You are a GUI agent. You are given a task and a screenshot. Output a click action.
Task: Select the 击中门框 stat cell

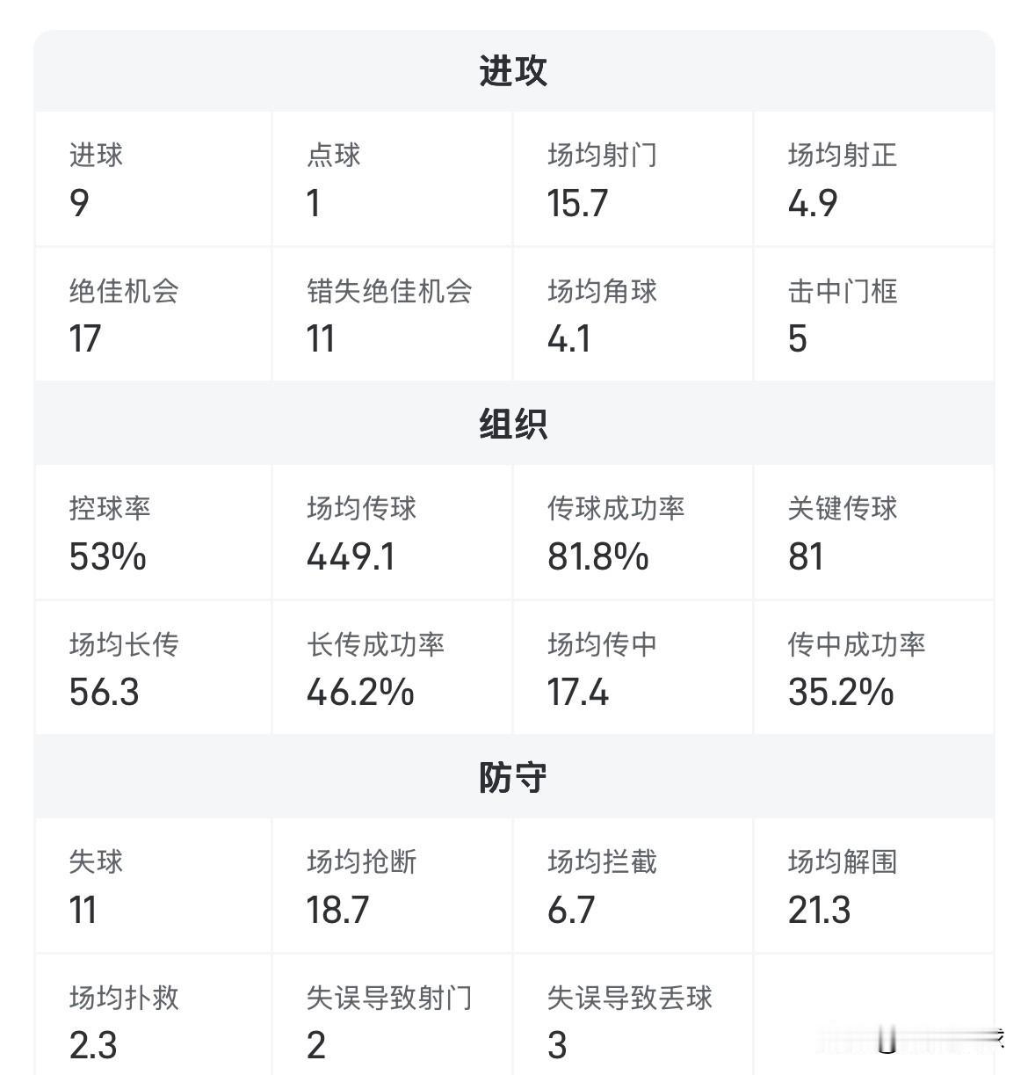click(x=873, y=315)
